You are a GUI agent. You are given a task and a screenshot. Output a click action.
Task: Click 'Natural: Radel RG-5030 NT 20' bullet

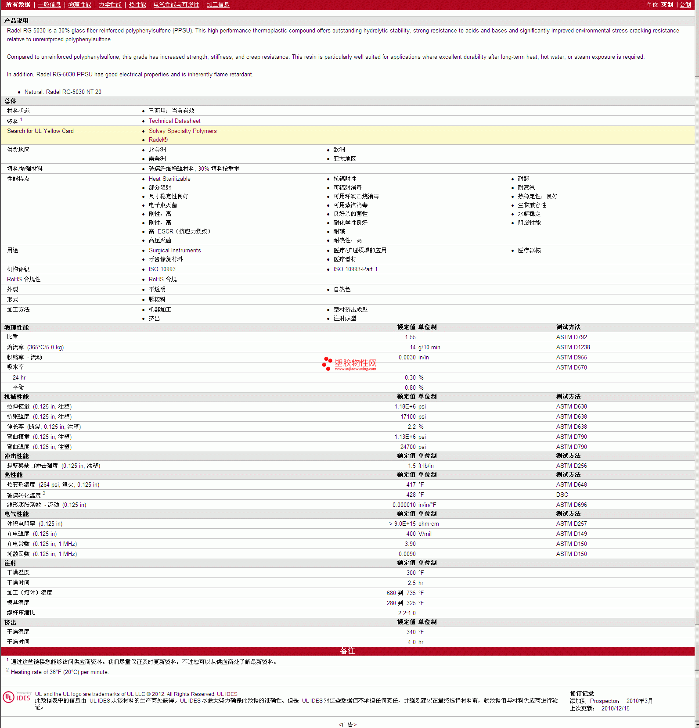tap(63, 92)
